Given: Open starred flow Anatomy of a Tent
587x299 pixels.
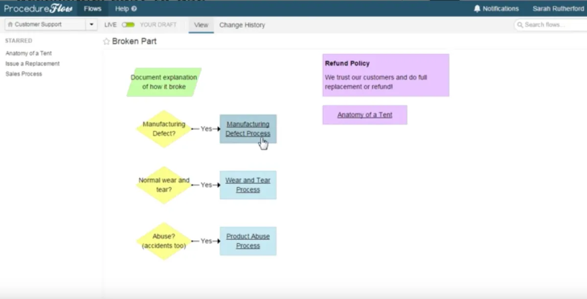Looking at the screenshot, I should [x=28, y=53].
